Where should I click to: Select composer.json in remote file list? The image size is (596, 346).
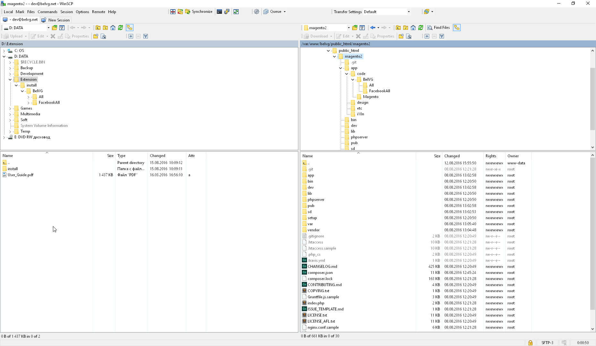[320, 273]
